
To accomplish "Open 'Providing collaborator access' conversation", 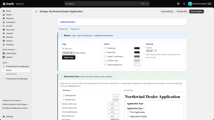I will tap(16, 108).
